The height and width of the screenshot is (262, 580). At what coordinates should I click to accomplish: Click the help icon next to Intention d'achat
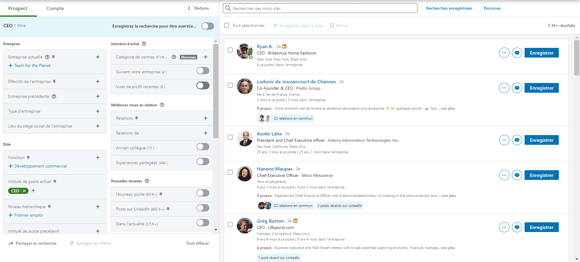[144, 44]
